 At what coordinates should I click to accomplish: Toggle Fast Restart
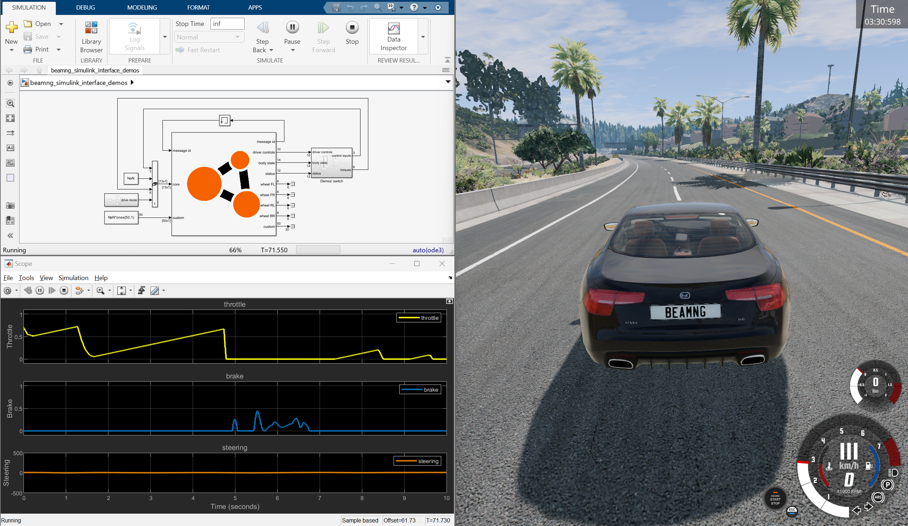click(x=198, y=50)
